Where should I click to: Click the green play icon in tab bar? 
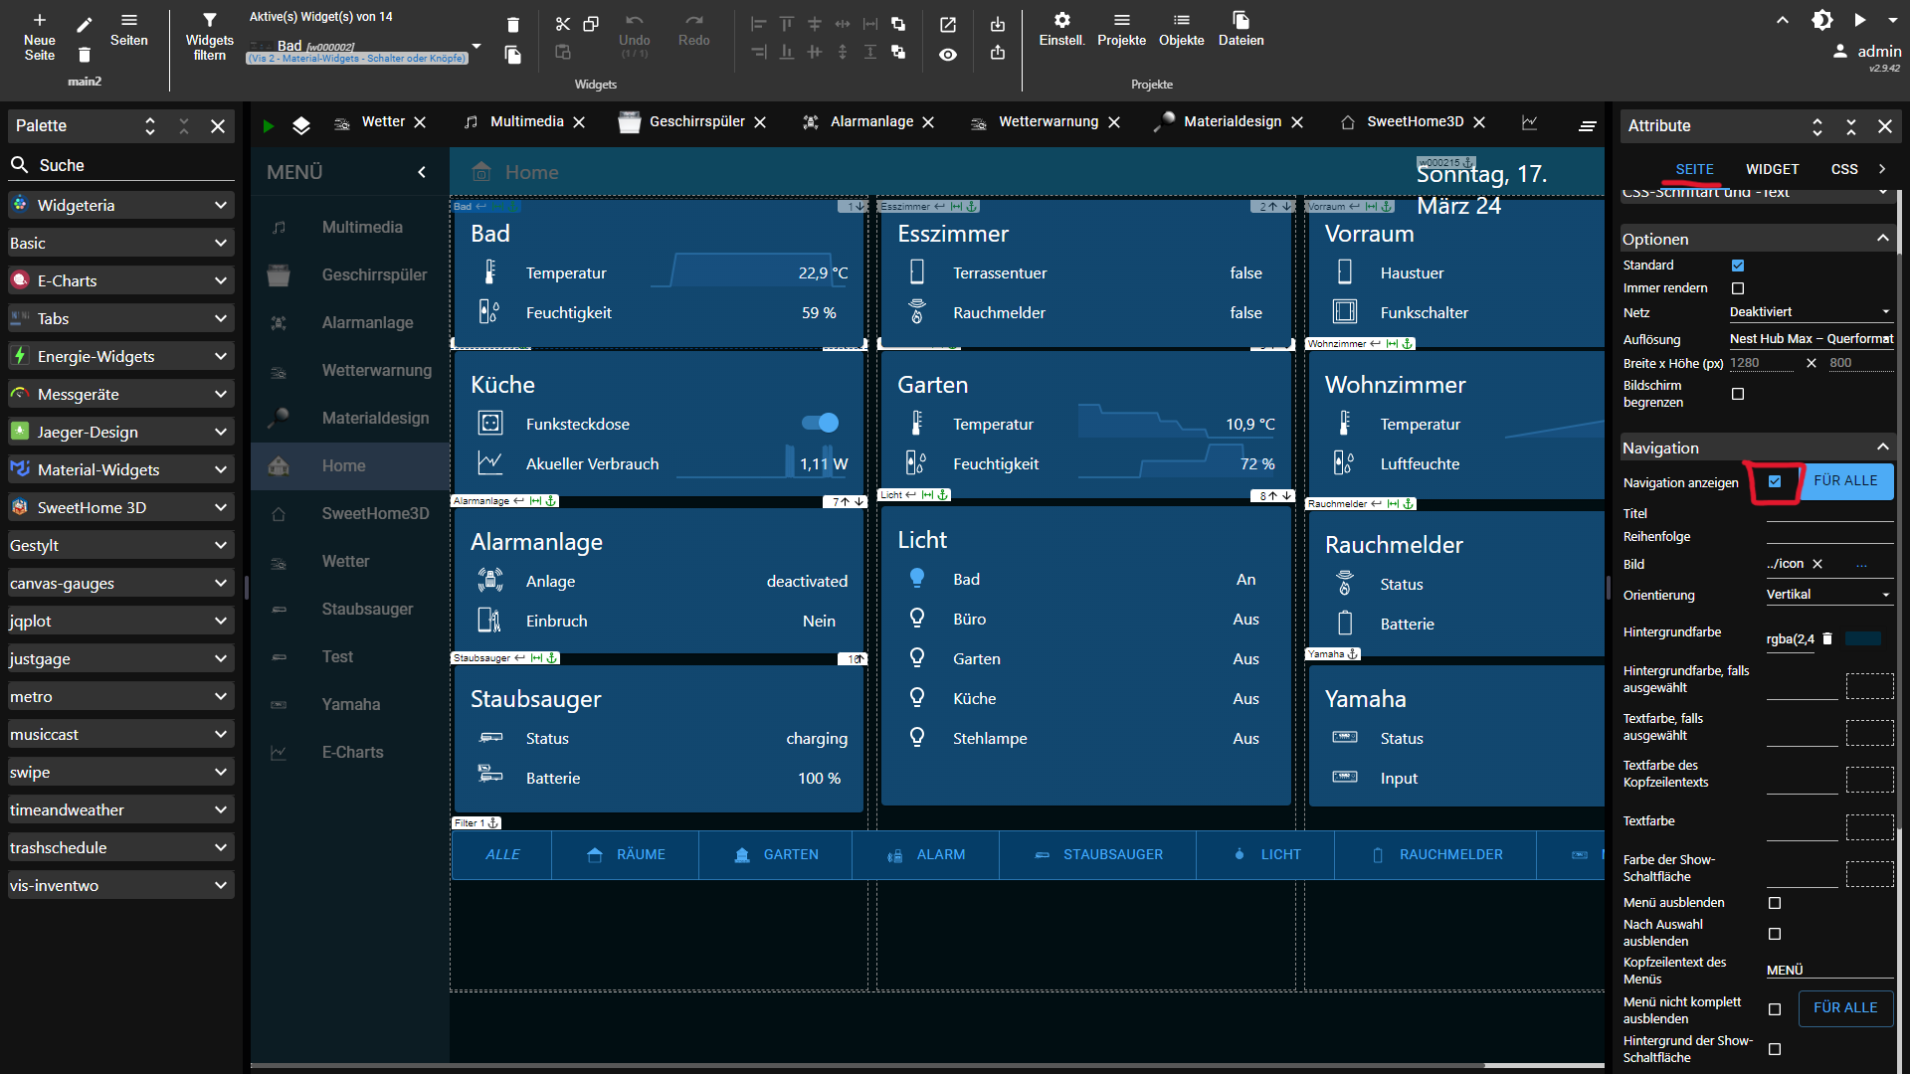[x=268, y=125]
